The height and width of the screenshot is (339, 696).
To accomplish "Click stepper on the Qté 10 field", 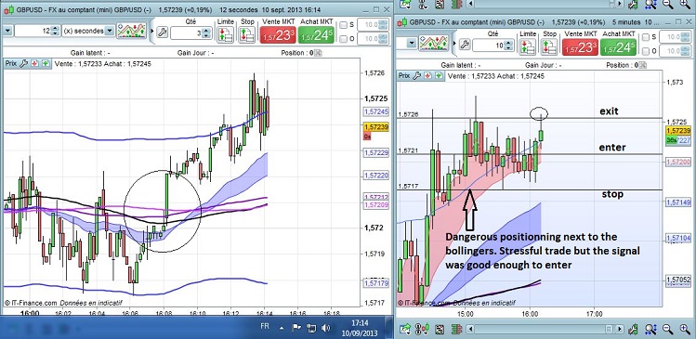I will coord(507,45).
